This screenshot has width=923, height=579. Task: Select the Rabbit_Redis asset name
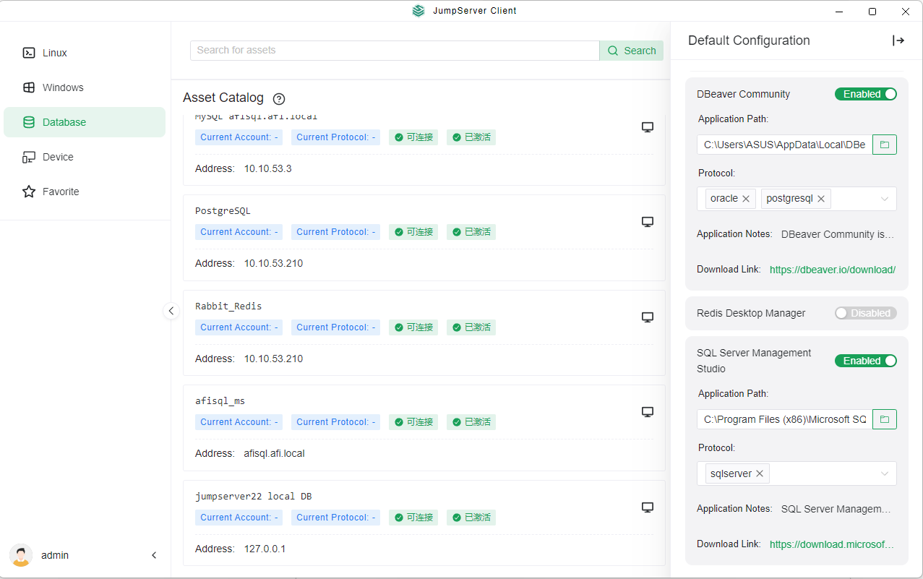coord(228,306)
